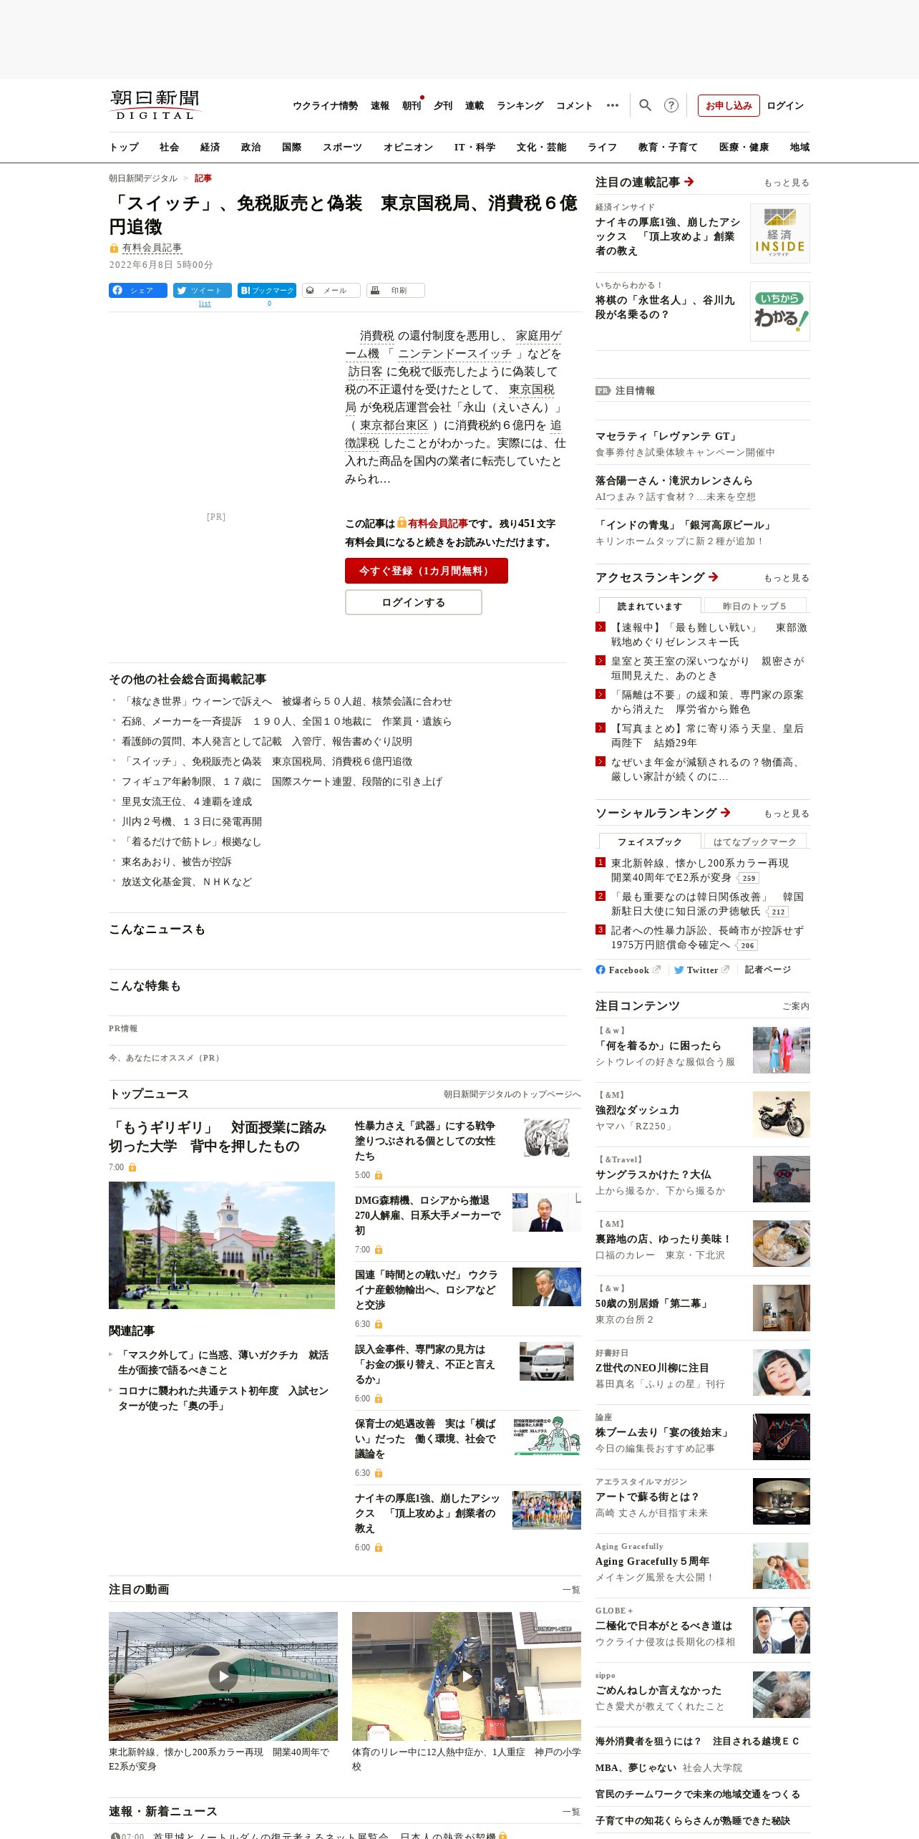The width and height of the screenshot is (919, 1839).
Task: Select the スポーツ category tab
Action: [342, 147]
